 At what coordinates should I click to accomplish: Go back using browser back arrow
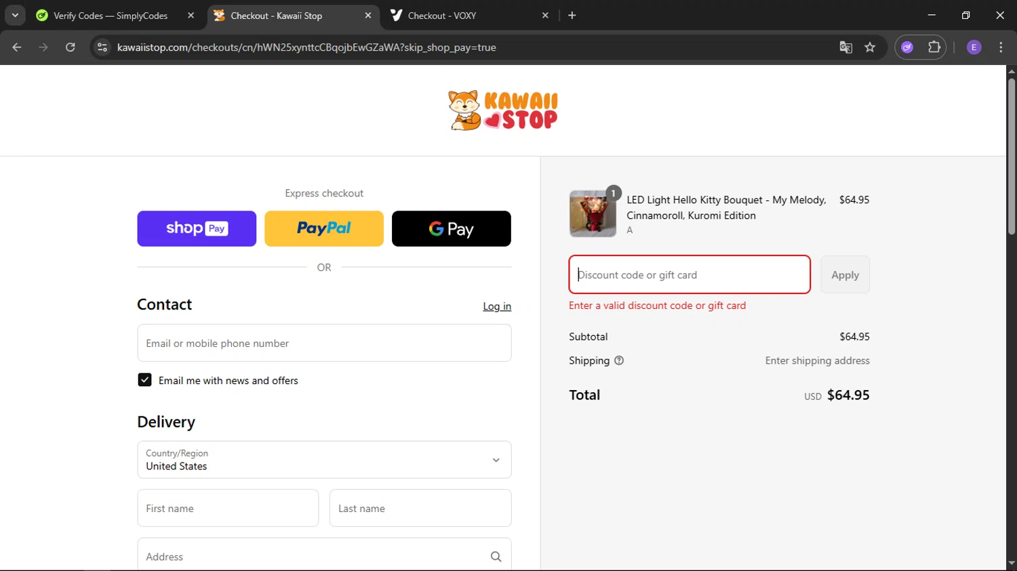17,47
